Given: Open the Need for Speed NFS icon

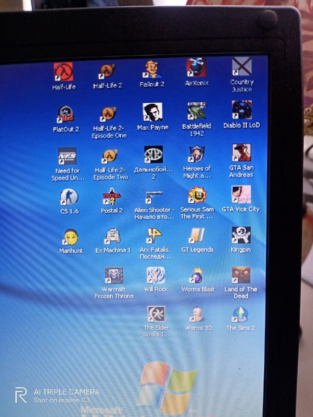Looking at the screenshot, I should tap(68, 156).
